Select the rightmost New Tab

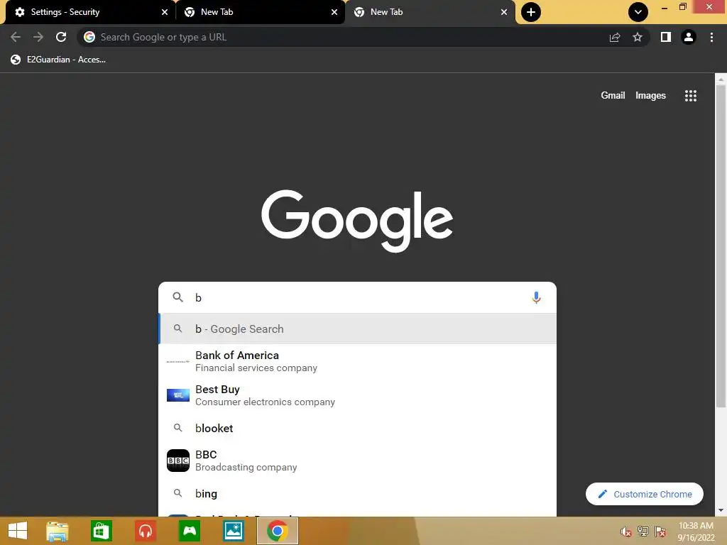[x=430, y=12]
